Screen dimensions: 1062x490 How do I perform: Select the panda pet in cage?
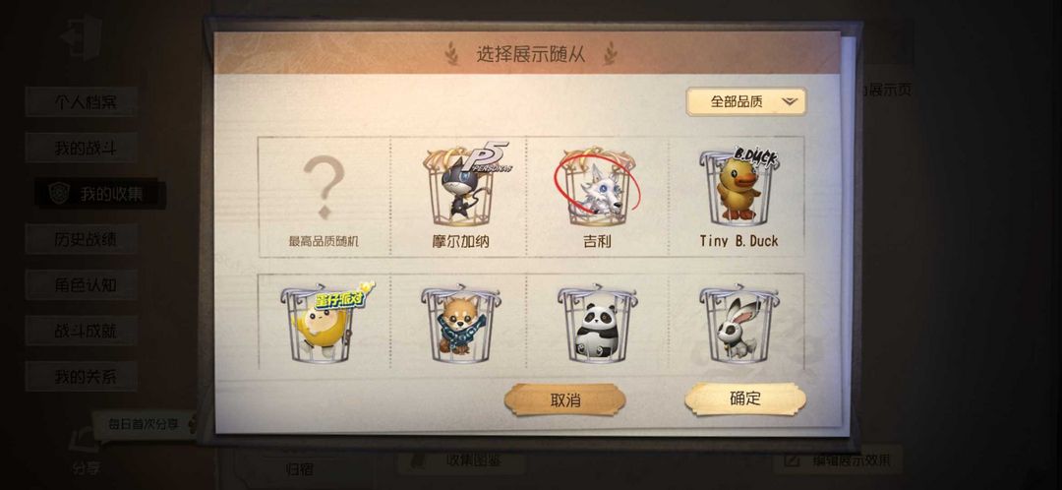pyautogui.click(x=597, y=324)
